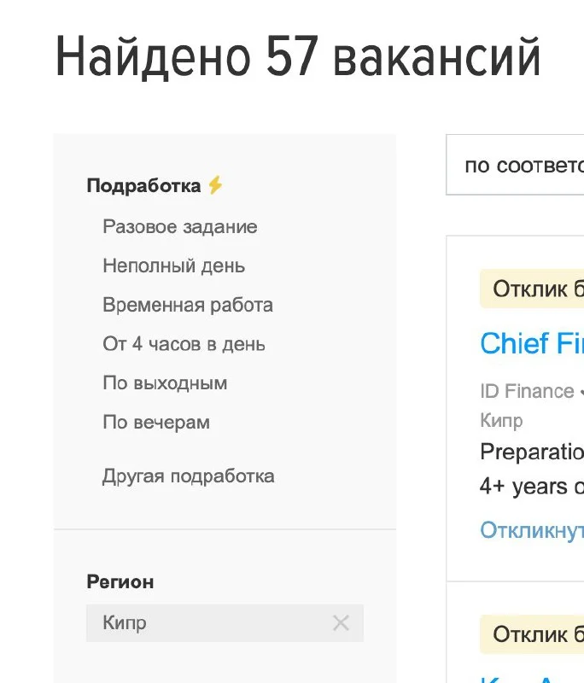
Task: Open 'Другая подработка' filter link
Action: (x=189, y=476)
